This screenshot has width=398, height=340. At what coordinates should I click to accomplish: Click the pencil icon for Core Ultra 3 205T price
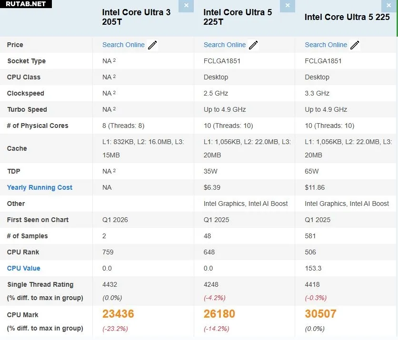152,45
